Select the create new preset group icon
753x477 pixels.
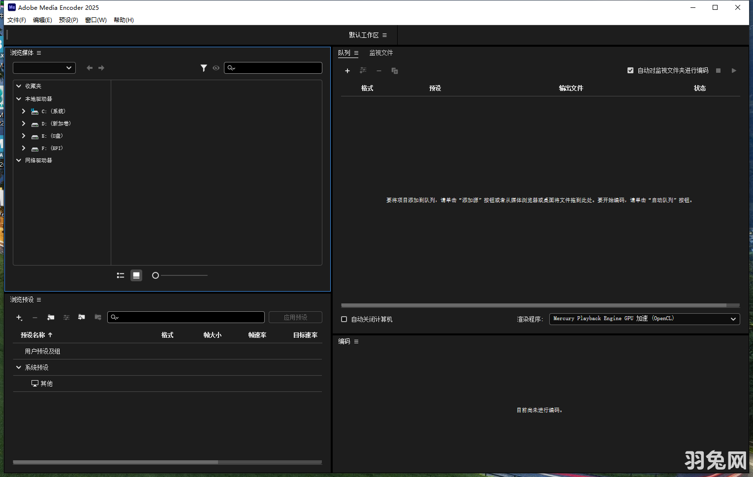(50, 317)
